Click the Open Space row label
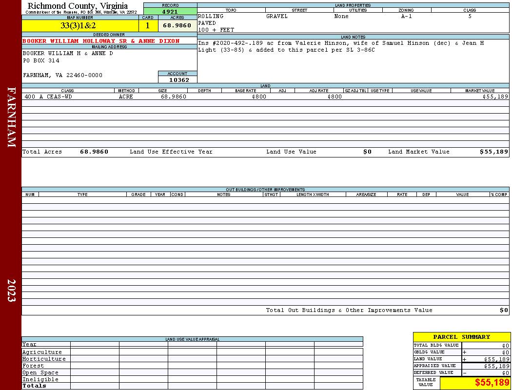Screen dimensions: 512x390 click(x=40, y=373)
